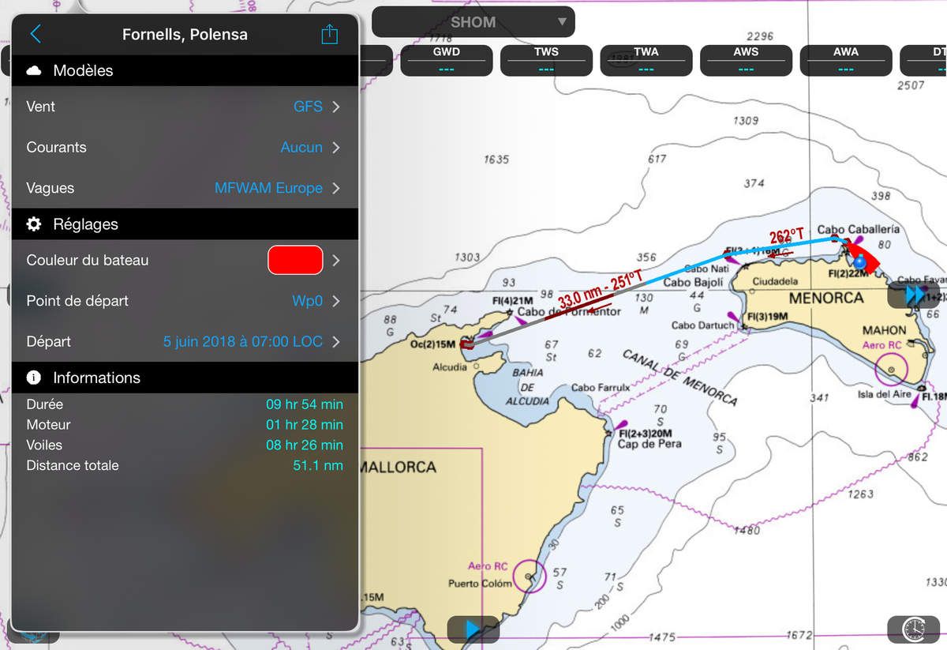Open the clock icon at the map corner
947x650 pixels.
coord(914,629)
